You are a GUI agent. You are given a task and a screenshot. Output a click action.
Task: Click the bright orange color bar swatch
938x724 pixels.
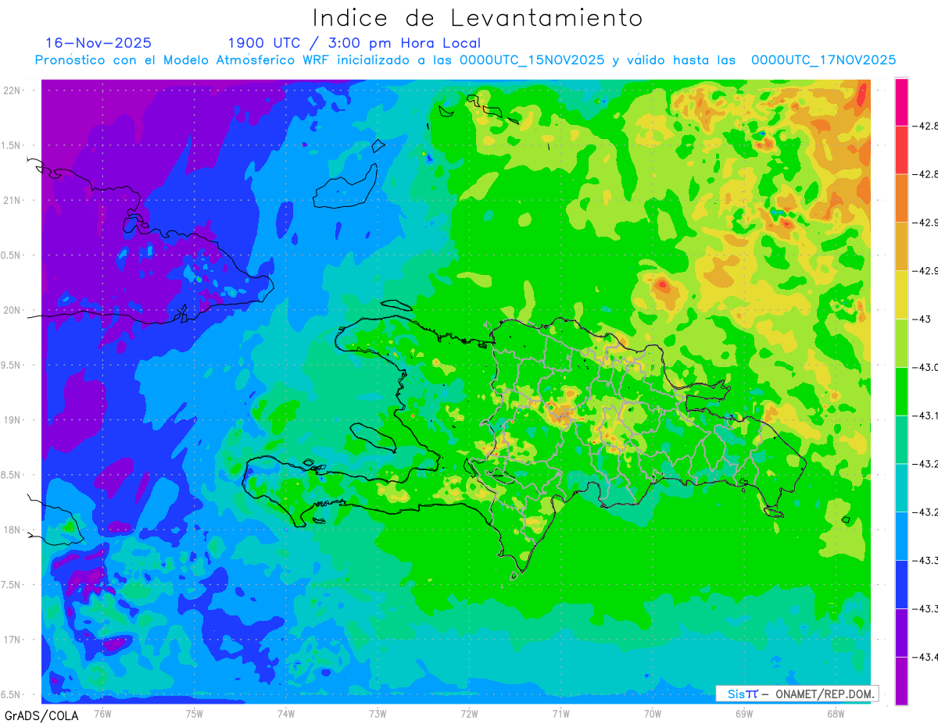click(901, 198)
